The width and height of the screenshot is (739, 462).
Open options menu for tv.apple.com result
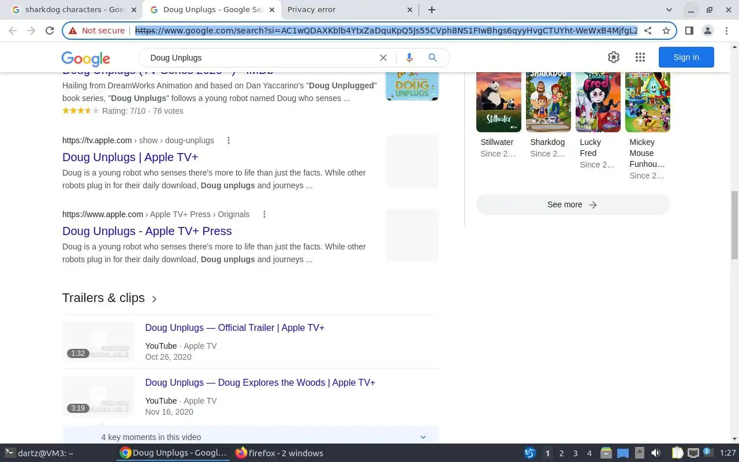[x=229, y=140]
